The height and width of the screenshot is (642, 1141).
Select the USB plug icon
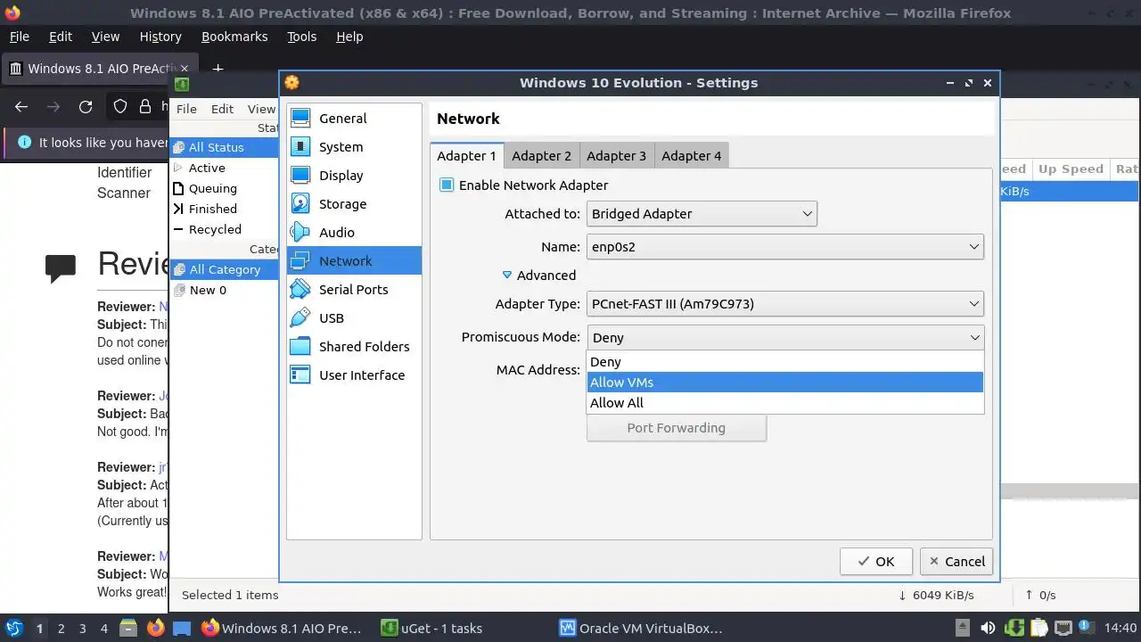[300, 318]
